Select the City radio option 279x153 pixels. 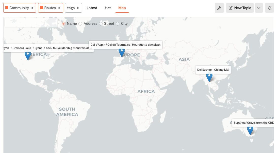click(118, 23)
